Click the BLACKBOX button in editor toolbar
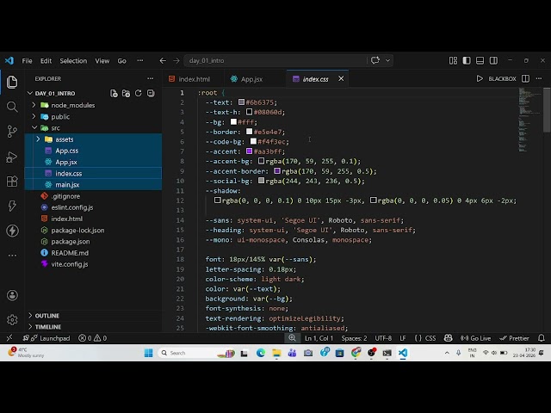Image resolution: width=551 pixels, height=413 pixels. tap(502, 78)
